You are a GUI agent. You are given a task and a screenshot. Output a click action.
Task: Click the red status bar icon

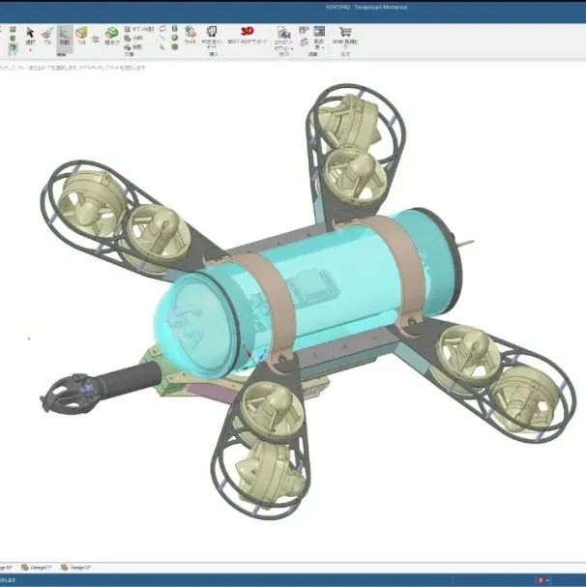(x=541, y=580)
